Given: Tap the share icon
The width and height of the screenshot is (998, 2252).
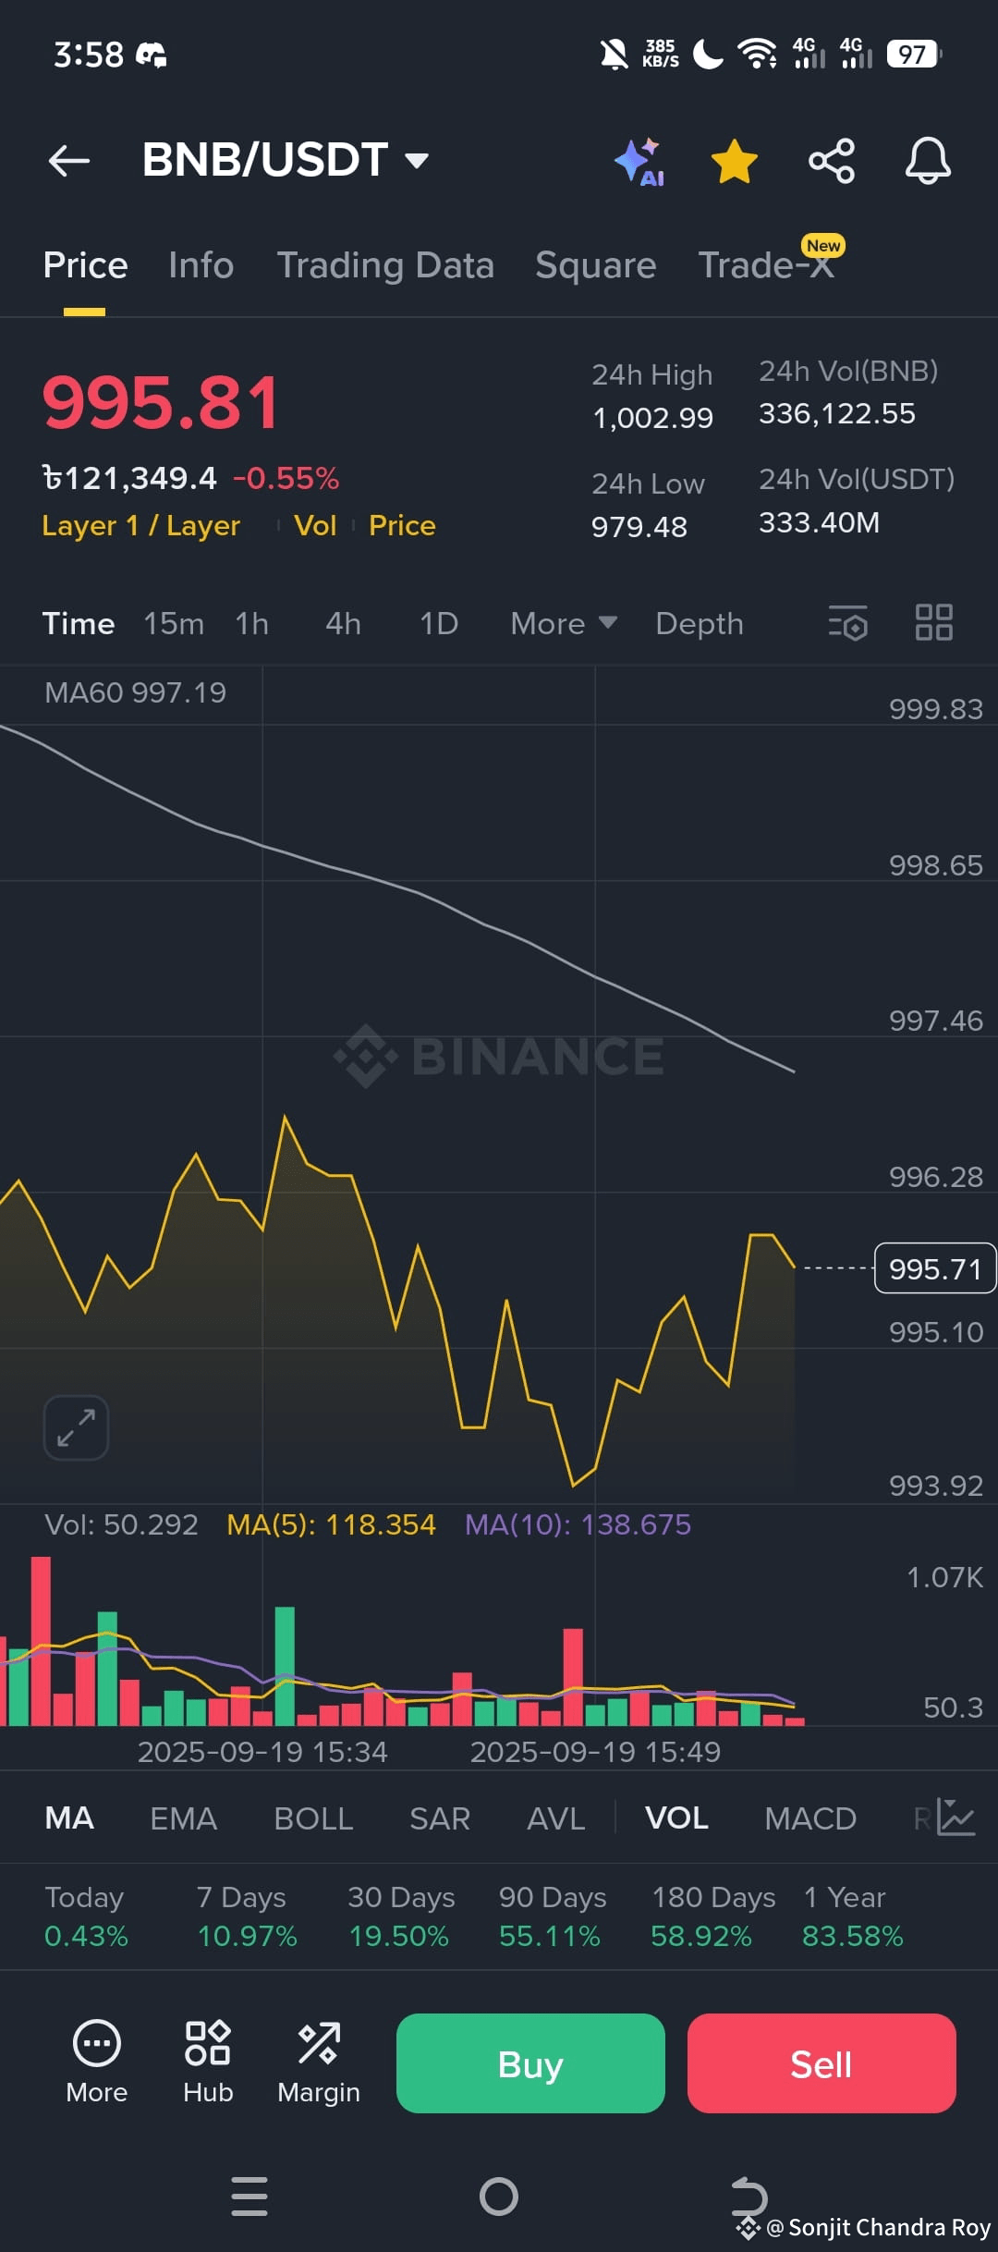Looking at the screenshot, I should [x=832, y=162].
